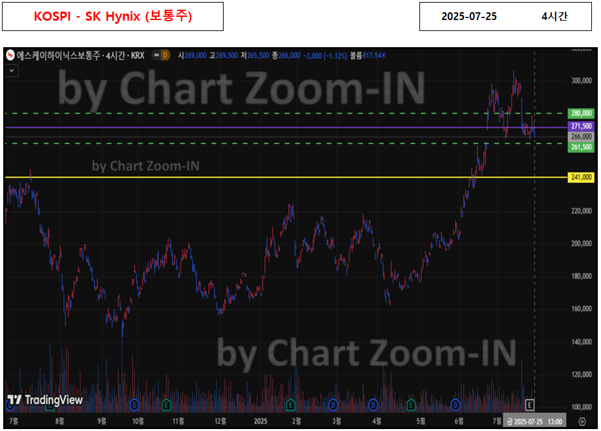
Task: Click the low value 저265,500
Action: click(255, 56)
